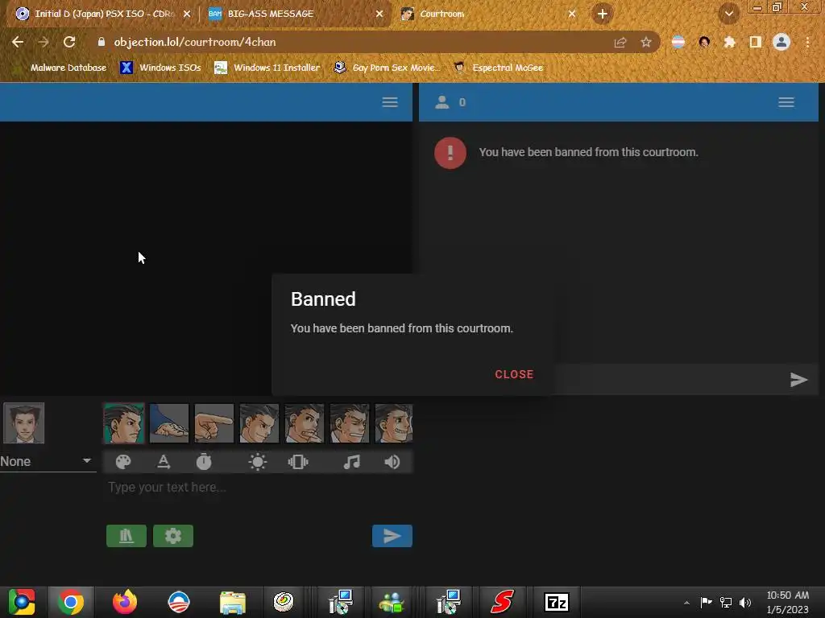825x618 pixels.
Task: Open Chrome three-dot menu
Action: click(807, 42)
